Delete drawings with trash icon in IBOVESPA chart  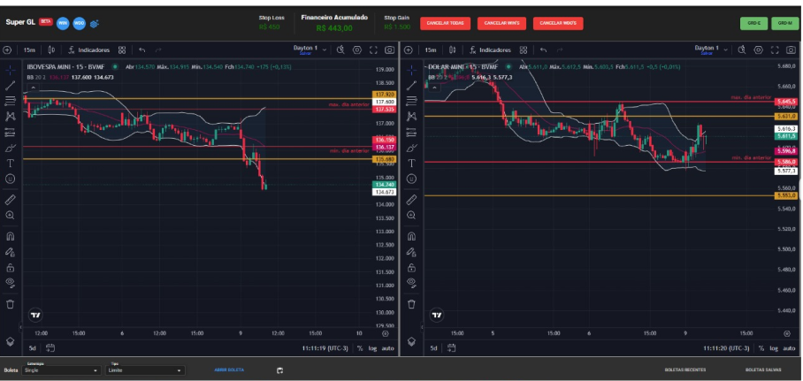tap(11, 304)
